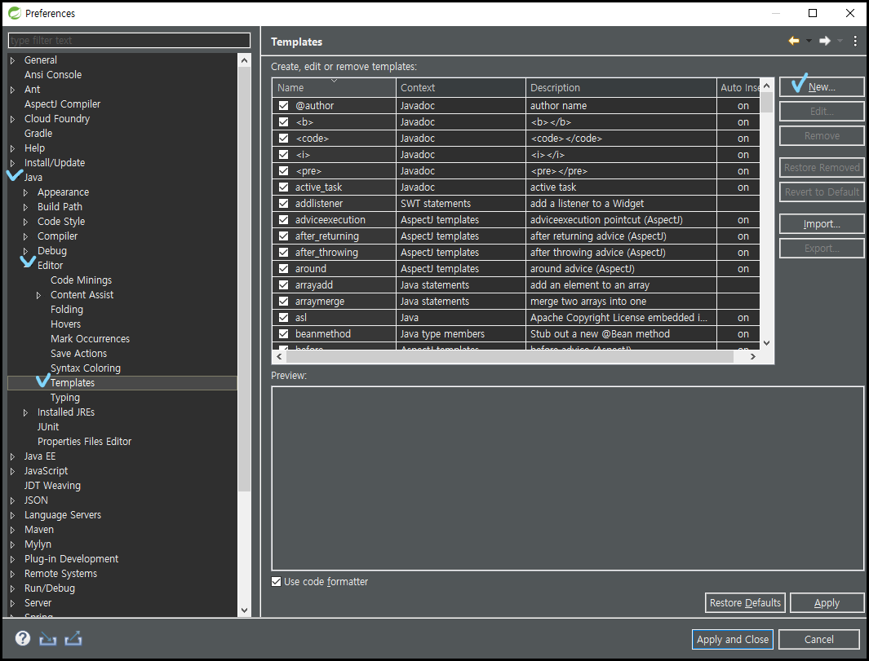Click the back navigation arrow icon
Image resolution: width=869 pixels, height=661 pixels.
click(794, 41)
